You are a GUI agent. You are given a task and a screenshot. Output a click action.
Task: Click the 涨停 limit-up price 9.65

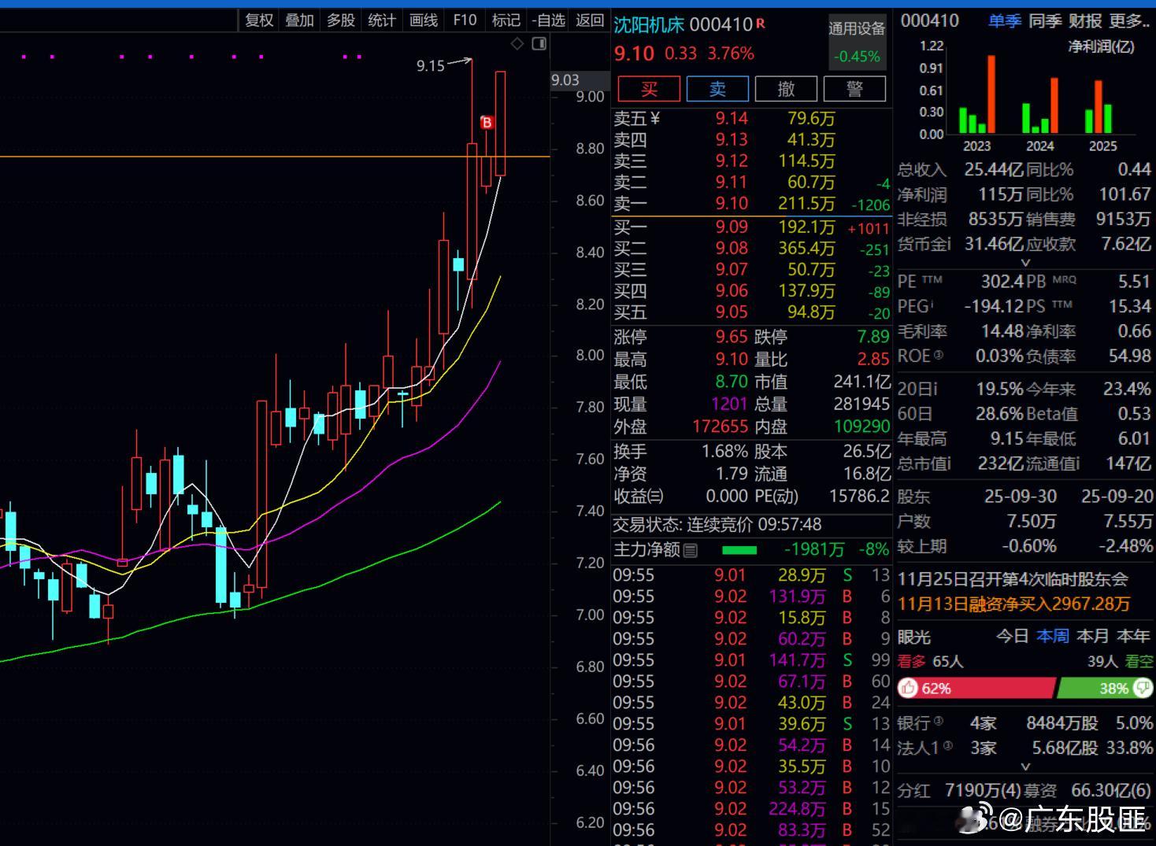[732, 337]
